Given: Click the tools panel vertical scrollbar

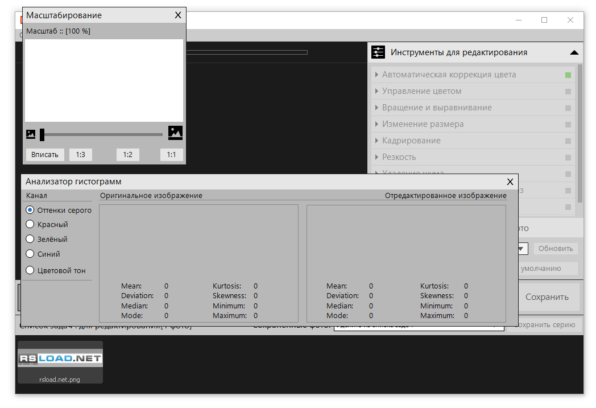Looking at the screenshot, I should point(580,133).
